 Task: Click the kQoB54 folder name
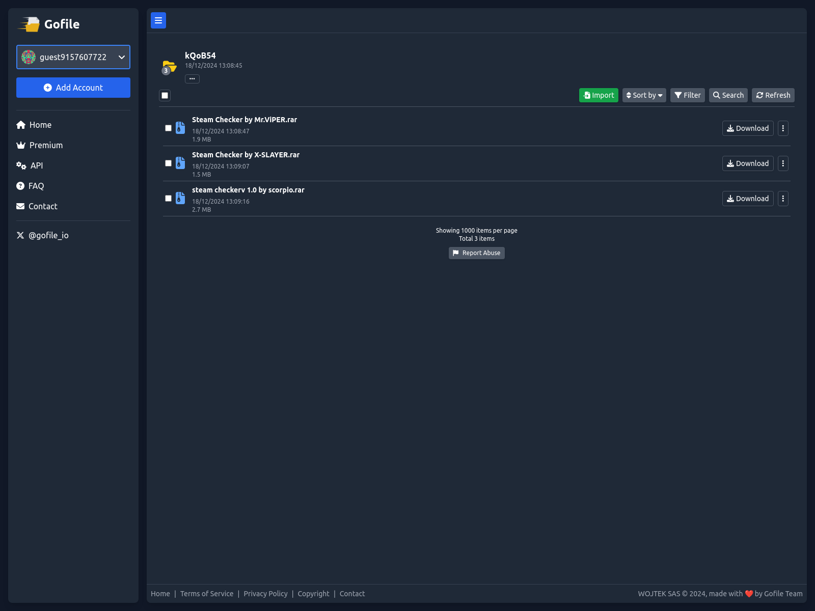pos(200,55)
